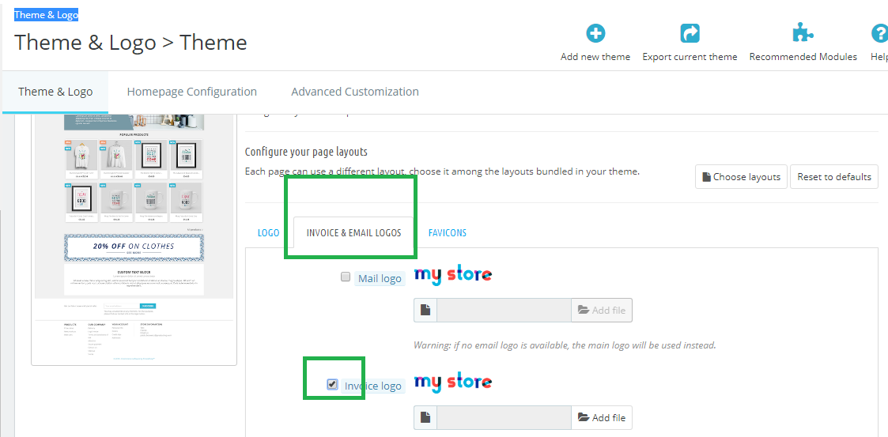Click file icon beside Invoice logo input
The image size is (888, 437).
point(425,418)
